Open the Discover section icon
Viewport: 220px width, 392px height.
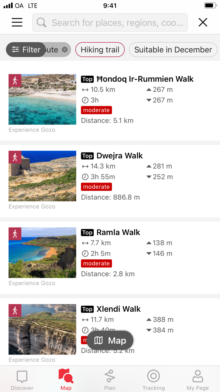(x=22, y=376)
